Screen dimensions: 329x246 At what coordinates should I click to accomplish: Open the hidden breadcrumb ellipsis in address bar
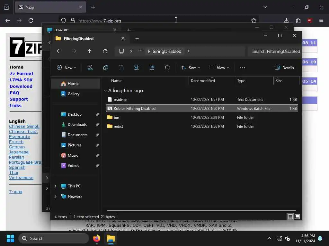(140, 51)
